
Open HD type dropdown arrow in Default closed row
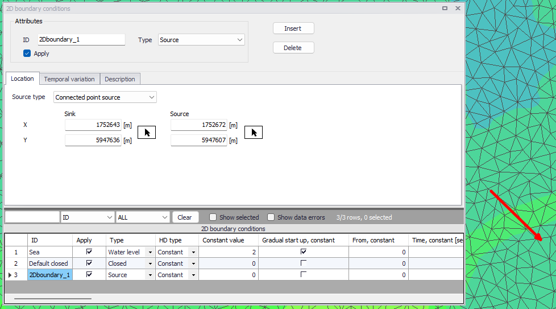(193, 263)
